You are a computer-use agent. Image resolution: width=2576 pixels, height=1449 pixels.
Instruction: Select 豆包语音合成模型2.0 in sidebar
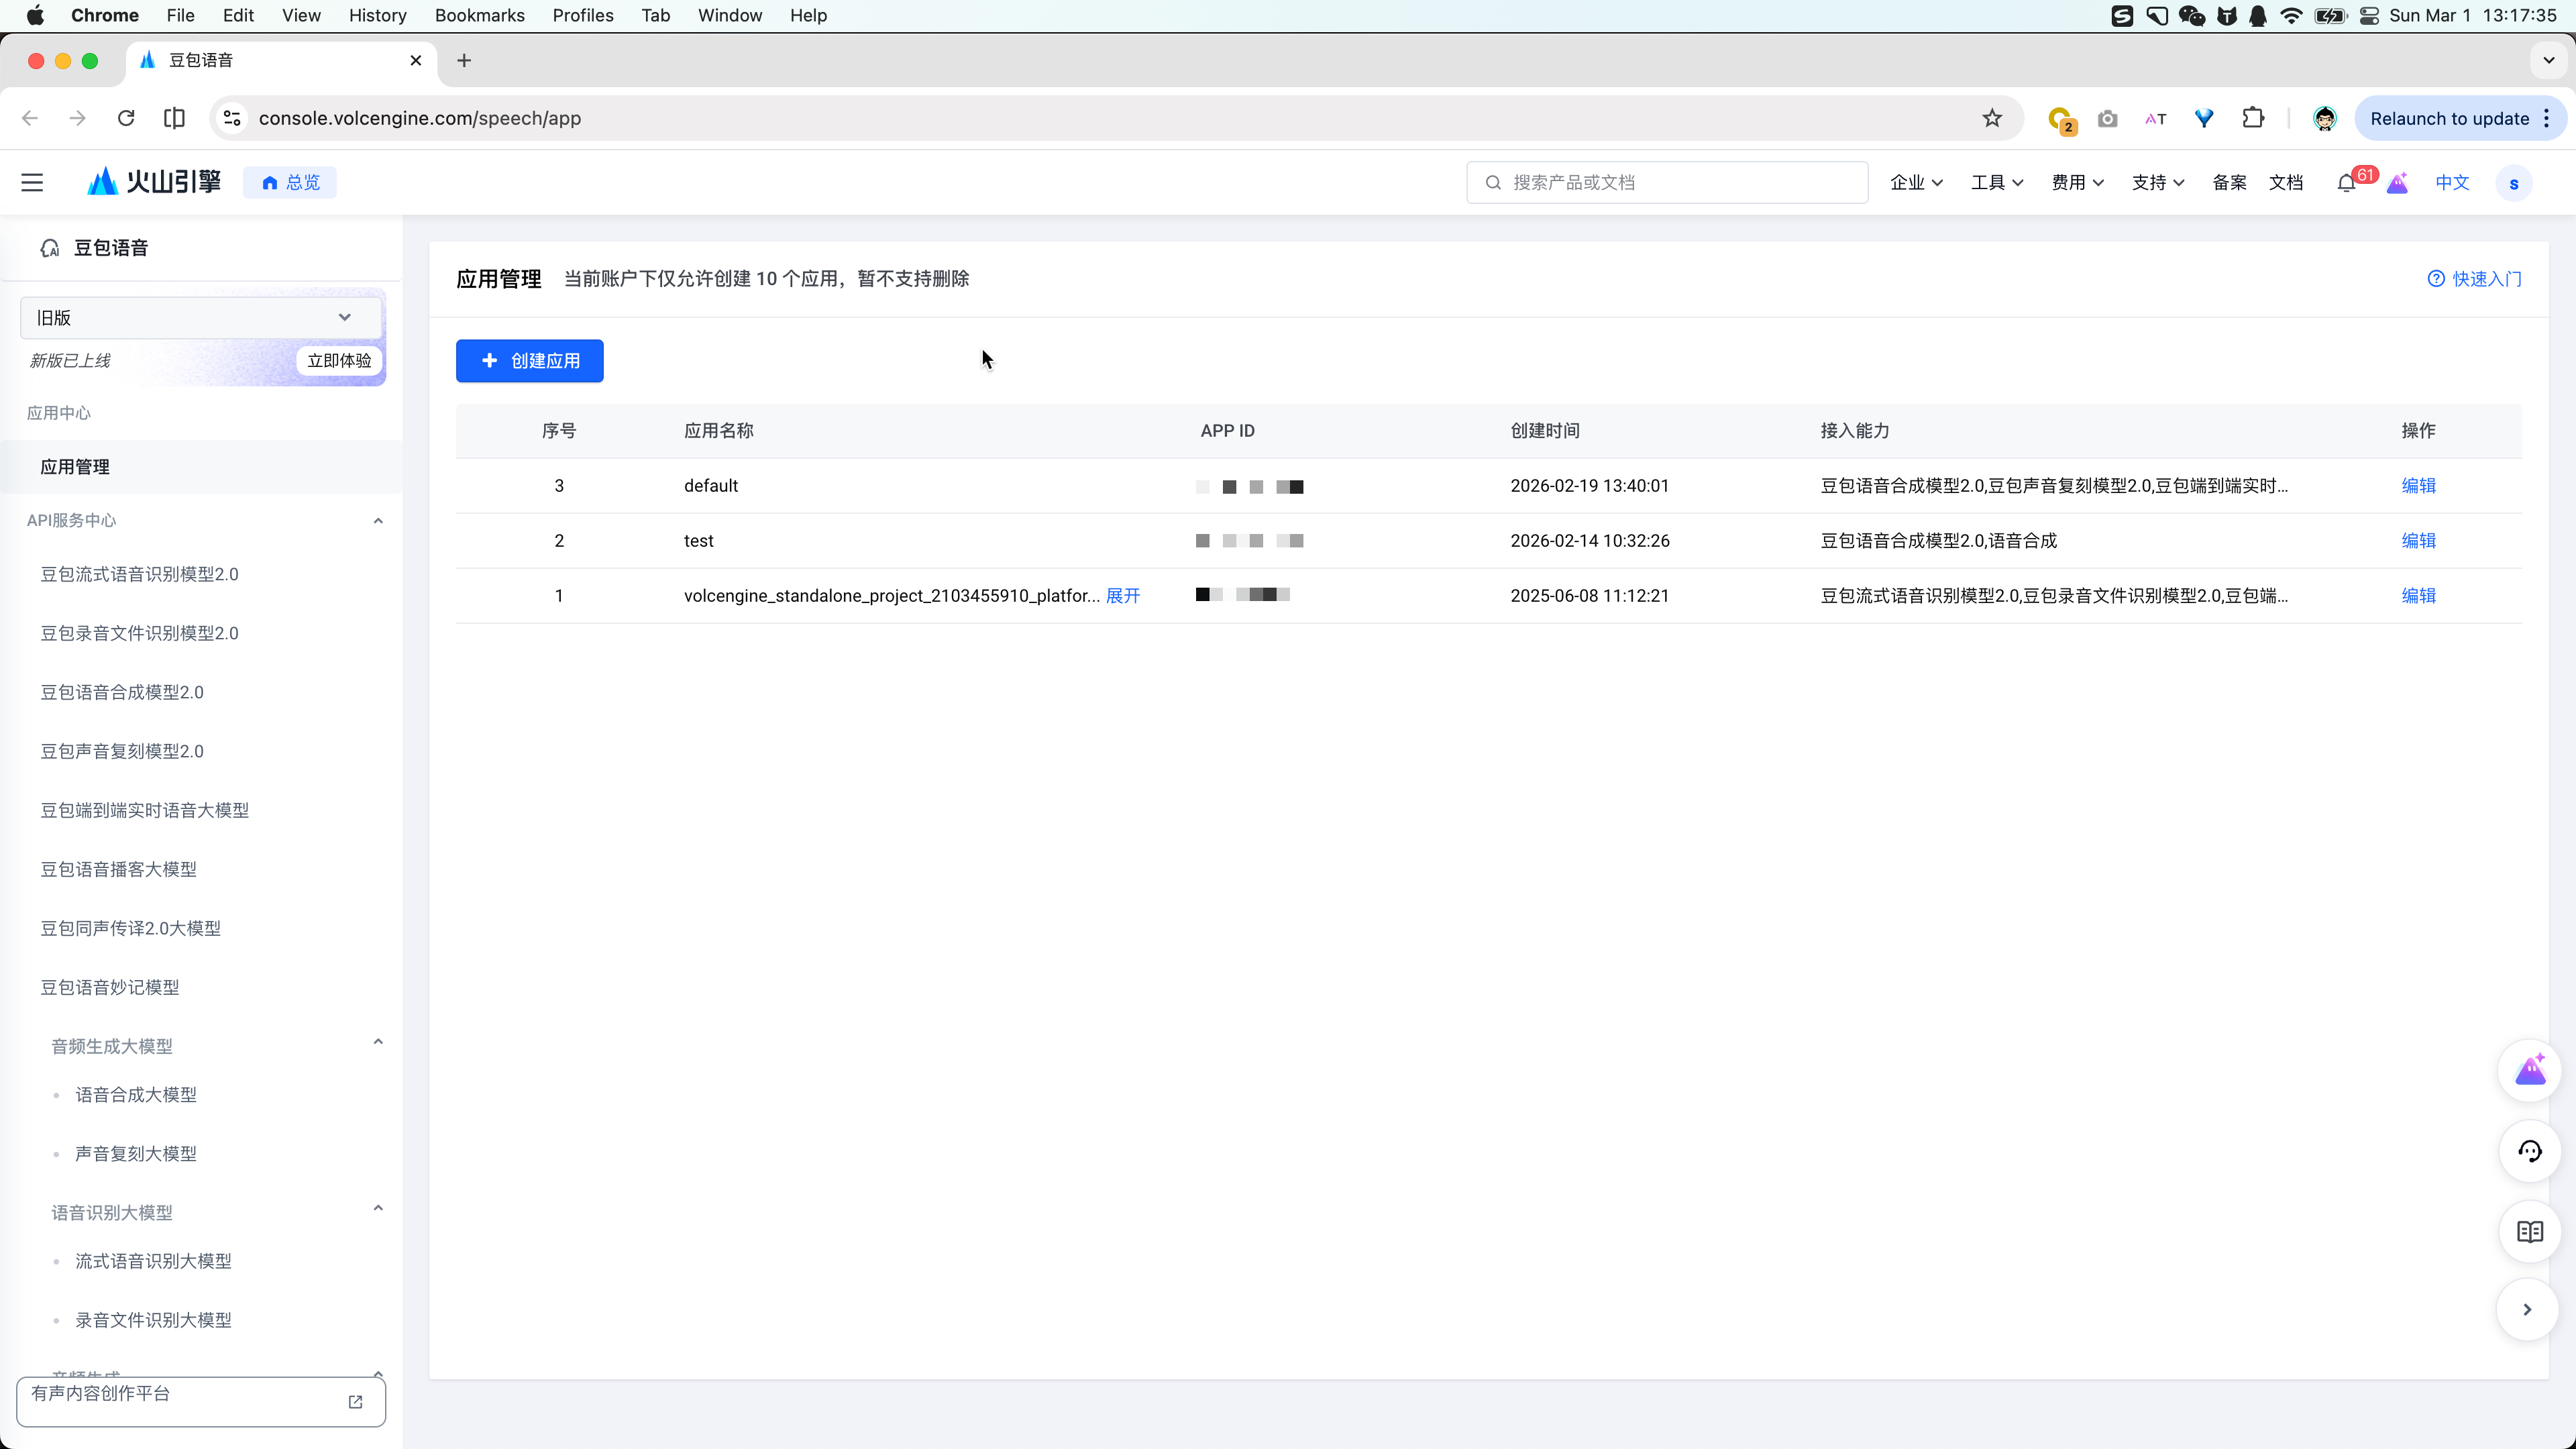tap(122, 692)
